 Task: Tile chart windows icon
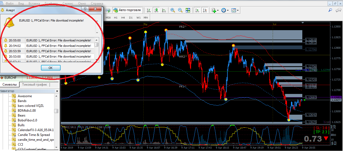(x=188, y=10)
